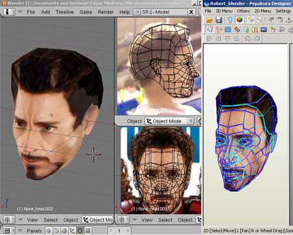Open Blender Game menu

pos(86,12)
